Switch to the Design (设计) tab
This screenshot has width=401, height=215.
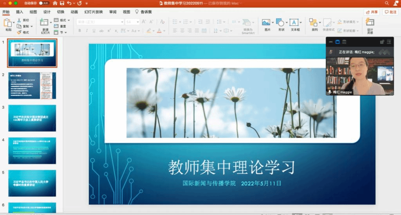click(x=47, y=12)
